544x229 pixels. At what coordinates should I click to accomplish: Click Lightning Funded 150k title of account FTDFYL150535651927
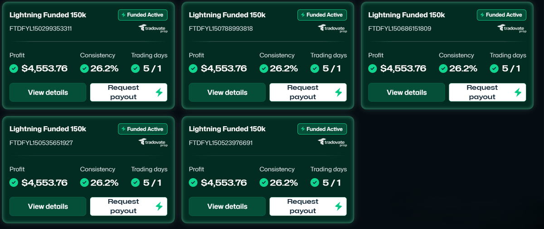48,129
